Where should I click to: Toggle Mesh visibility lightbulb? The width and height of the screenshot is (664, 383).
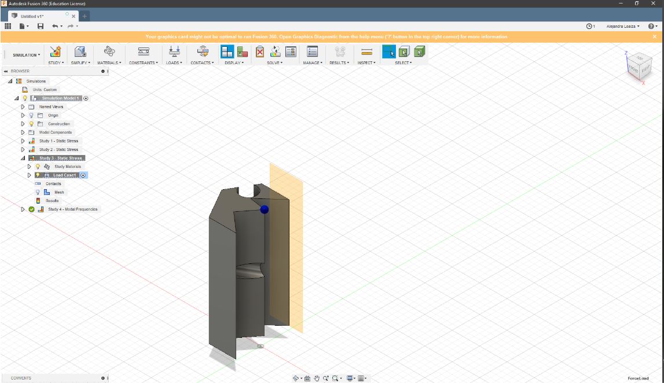point(38,193)
